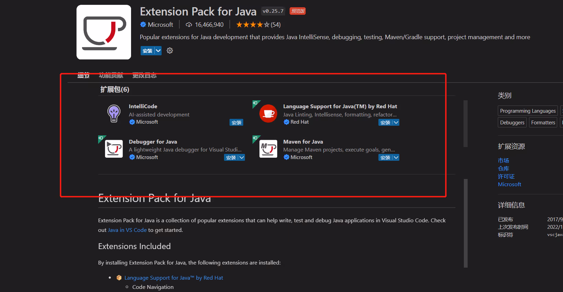Select the Debuggers category tag
This screenshot has width=563, height=292.
pyautogui.click(x=512, y=122)
